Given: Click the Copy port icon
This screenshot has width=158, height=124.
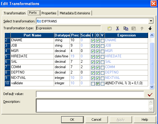Looking at the screenshot, I should click(126, 28).
